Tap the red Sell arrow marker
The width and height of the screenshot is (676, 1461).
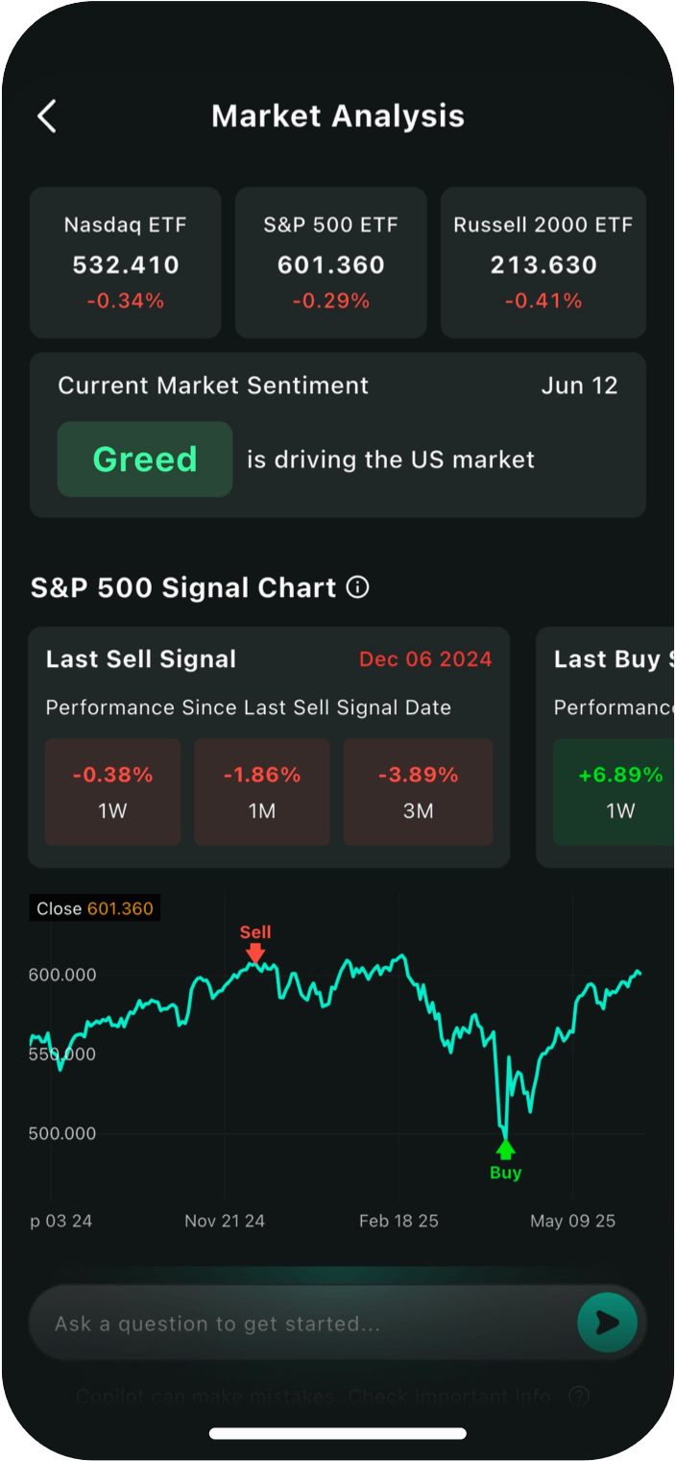[x=254, y=952]
